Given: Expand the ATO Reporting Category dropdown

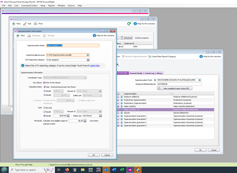Looking at the screenshot, I should click(x=88, y=60).
